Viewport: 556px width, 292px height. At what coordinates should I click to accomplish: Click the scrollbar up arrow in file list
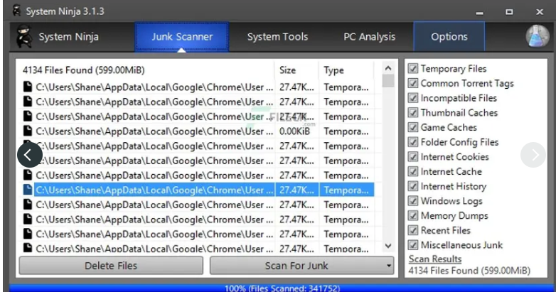pos(388,68)
